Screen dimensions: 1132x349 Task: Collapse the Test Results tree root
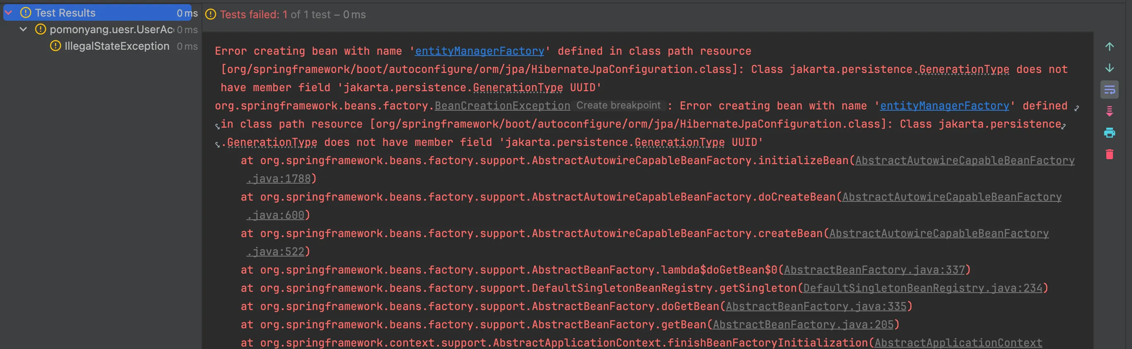8,13
